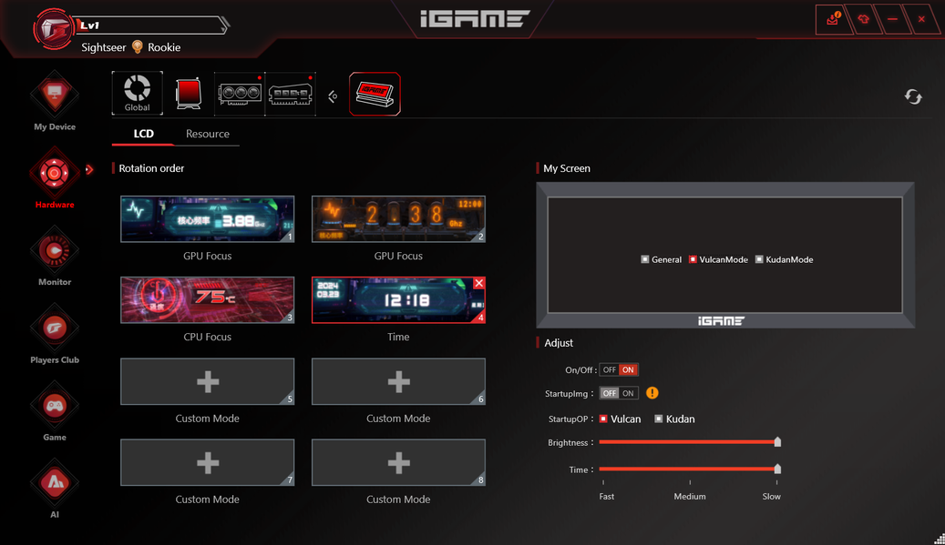Select the KudanMode screen option
This screenshot has height=545, width=945.
click(x=784, y=259)
